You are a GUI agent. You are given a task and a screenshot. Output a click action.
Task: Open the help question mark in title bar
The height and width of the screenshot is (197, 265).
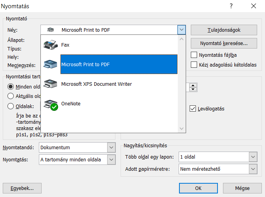[231, 6]
